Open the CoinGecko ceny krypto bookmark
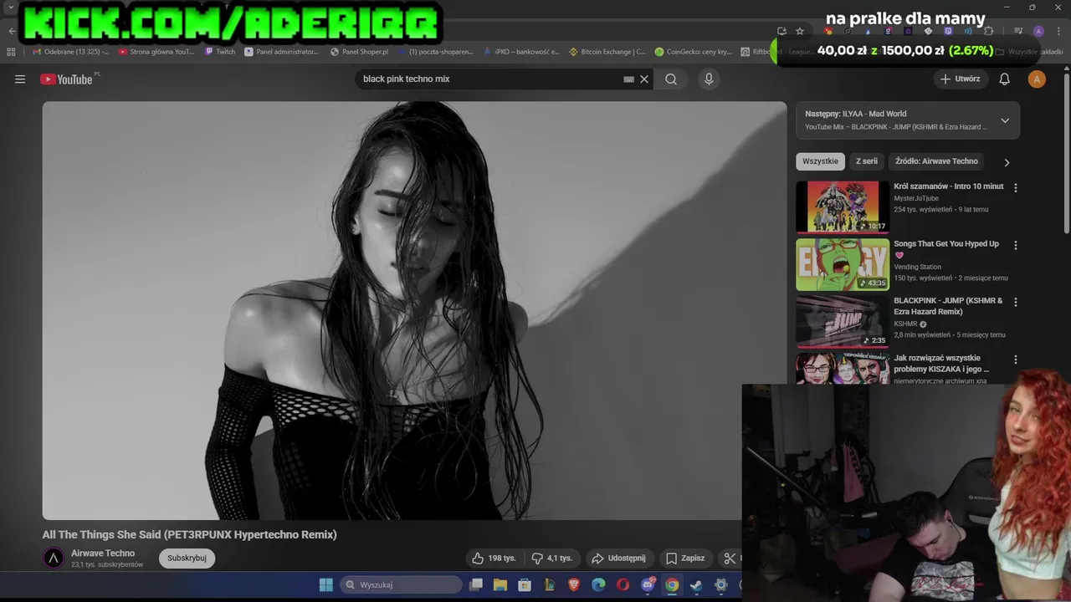Image resolution: width=1071 pixels, height=602 pixels. pos(693,52)
